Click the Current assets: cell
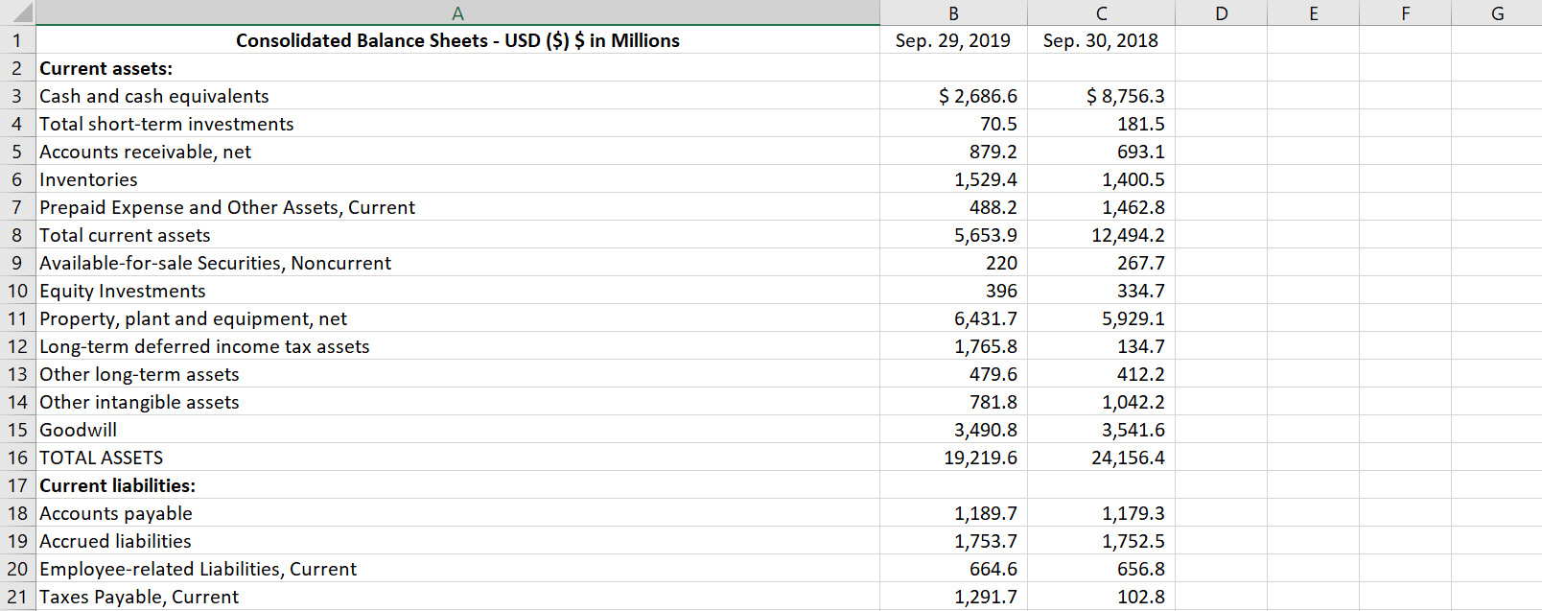Screen dimensions: 1542x611 pos(458,68)
